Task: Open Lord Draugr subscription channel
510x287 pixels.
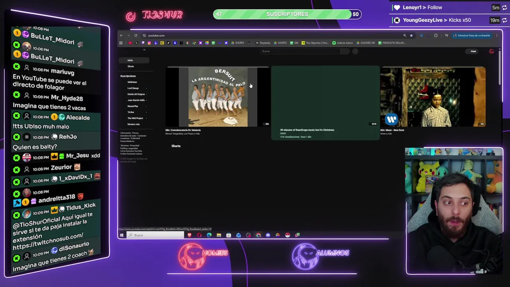Action: (134, 88)
